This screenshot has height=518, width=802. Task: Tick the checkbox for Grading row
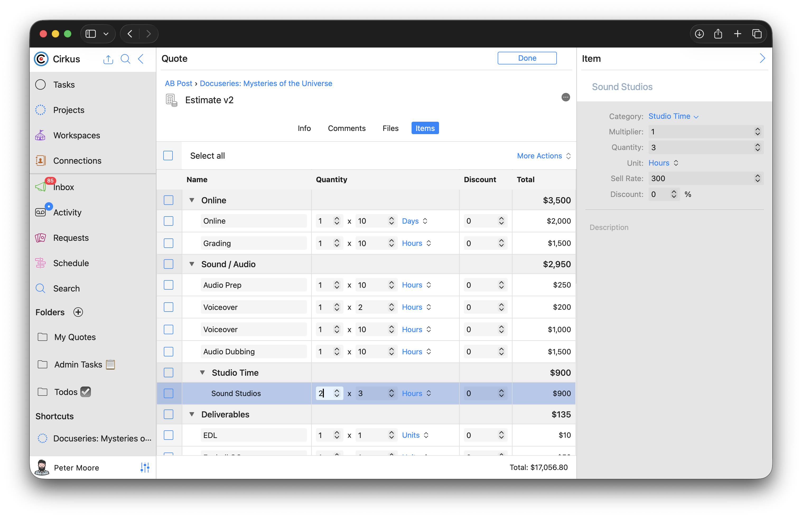point(168,243)
